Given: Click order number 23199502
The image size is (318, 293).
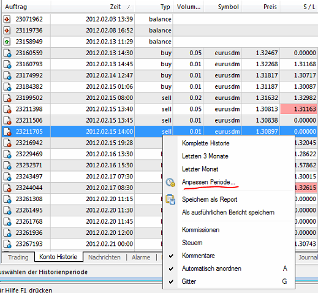Looking at the screenshot, I should (29, 98).
